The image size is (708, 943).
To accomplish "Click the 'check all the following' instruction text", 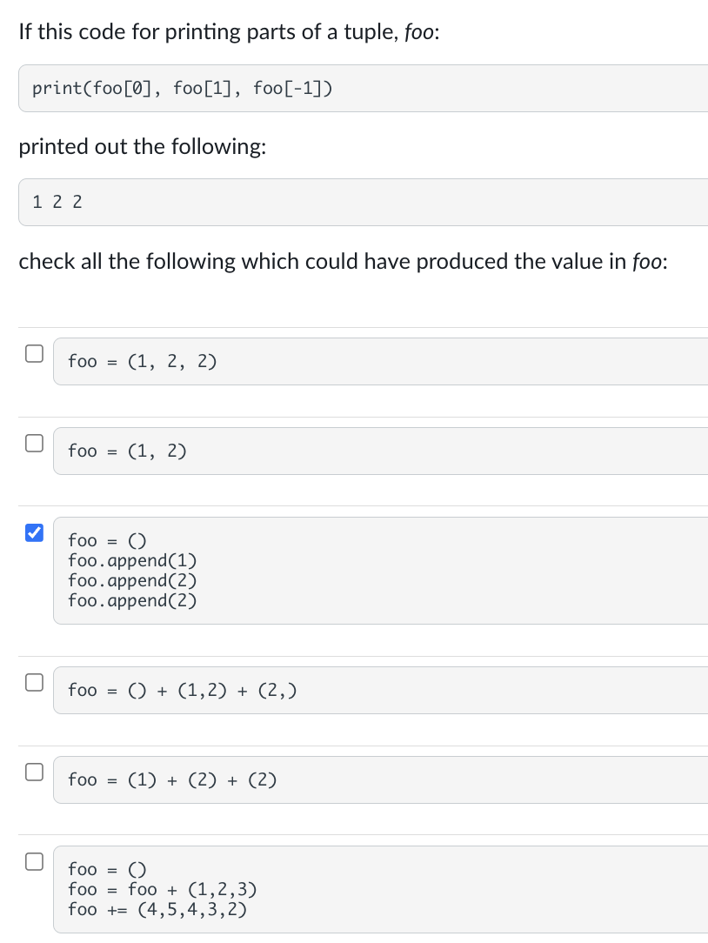I will tap(342, 261).
